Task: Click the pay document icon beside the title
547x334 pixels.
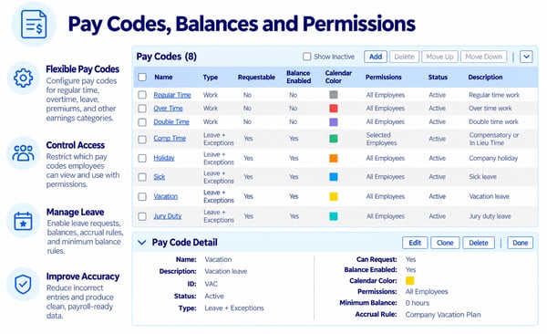Action: point(34,24)
